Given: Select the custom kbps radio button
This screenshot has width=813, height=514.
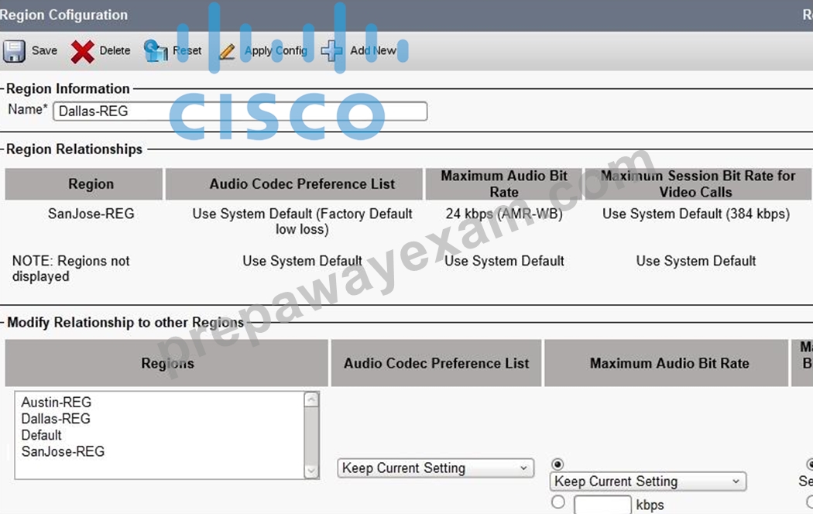Looking at the screenshot, I should 558,502.
